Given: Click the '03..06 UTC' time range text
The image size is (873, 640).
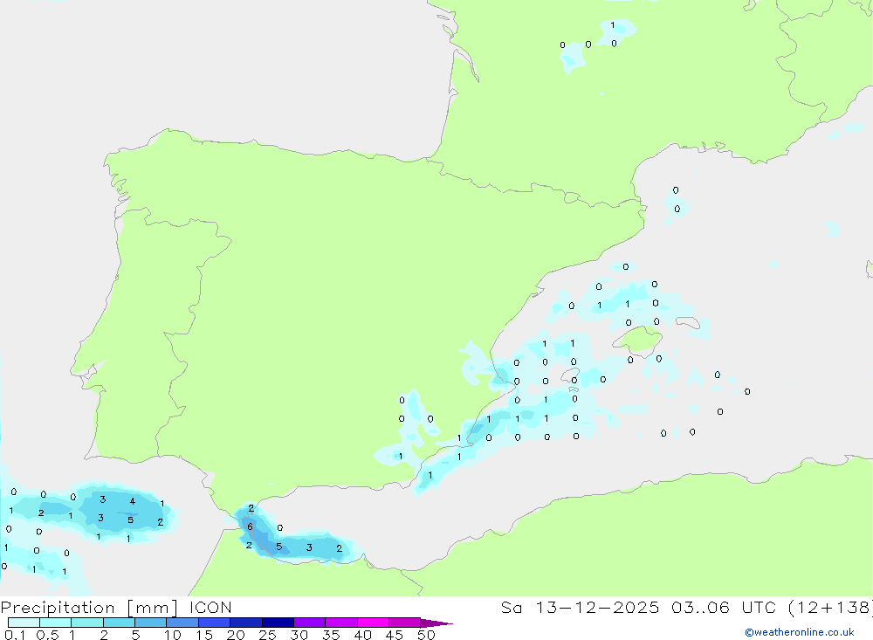Looking at the screenshot, I should tap(725, 608).
